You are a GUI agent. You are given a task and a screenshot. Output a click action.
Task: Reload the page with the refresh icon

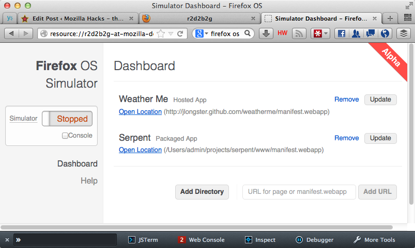[x=180, y=34]
